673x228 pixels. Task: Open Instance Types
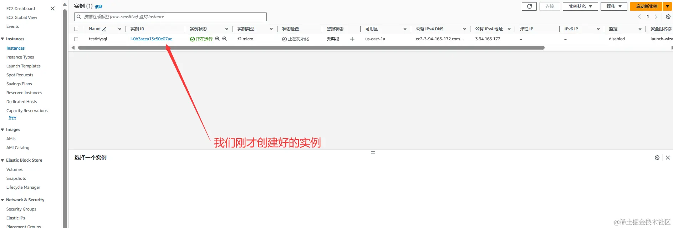coord(20,57)
